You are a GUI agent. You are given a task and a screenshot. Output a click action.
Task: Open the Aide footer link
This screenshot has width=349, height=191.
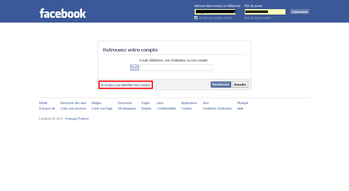coord(240,108)
